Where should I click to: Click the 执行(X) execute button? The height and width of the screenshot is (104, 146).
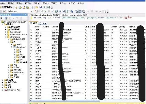tap(39, 11)
